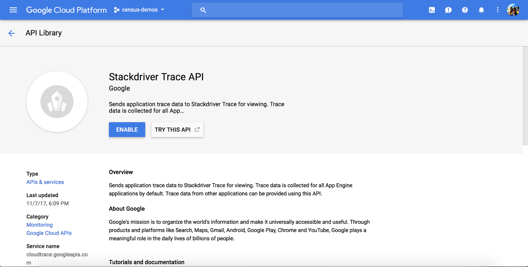Image resolution: width=528 pixels, height=267 pixels.
Task: Click the Overview heading
Action: point(121,172)
